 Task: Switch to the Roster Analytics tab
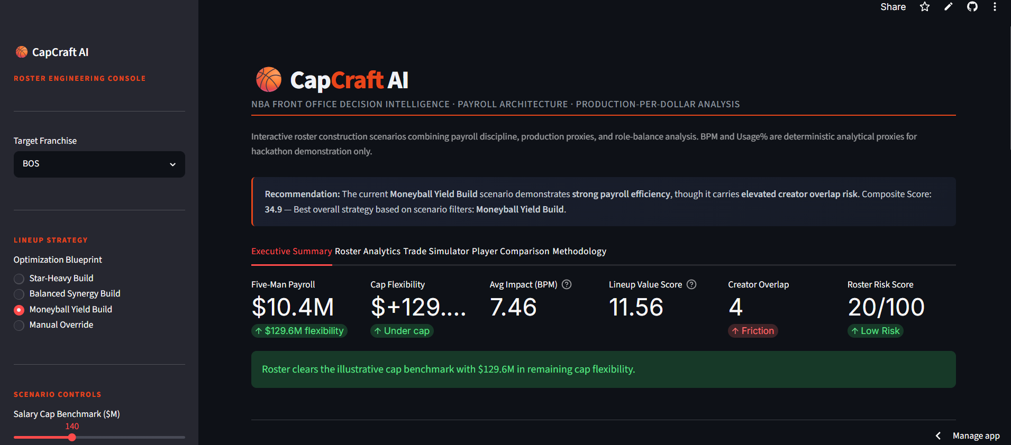368,251
